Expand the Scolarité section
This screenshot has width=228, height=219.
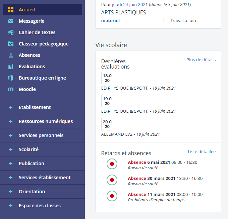tap(11, 149)
